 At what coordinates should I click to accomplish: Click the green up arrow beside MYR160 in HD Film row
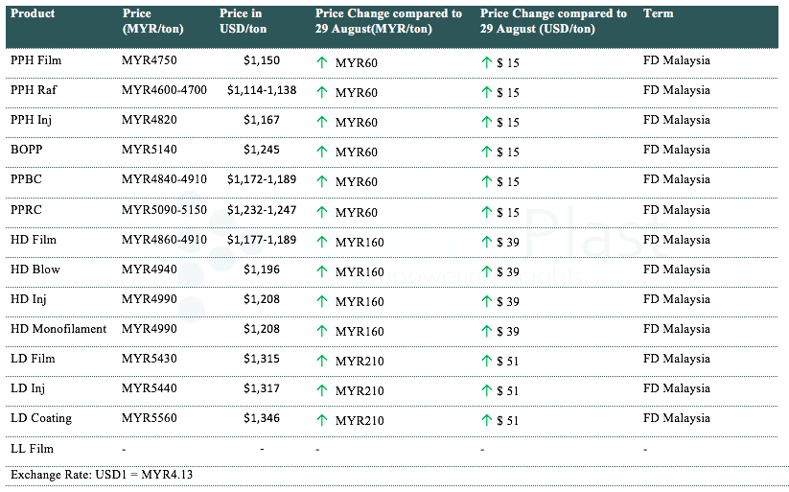322,243
